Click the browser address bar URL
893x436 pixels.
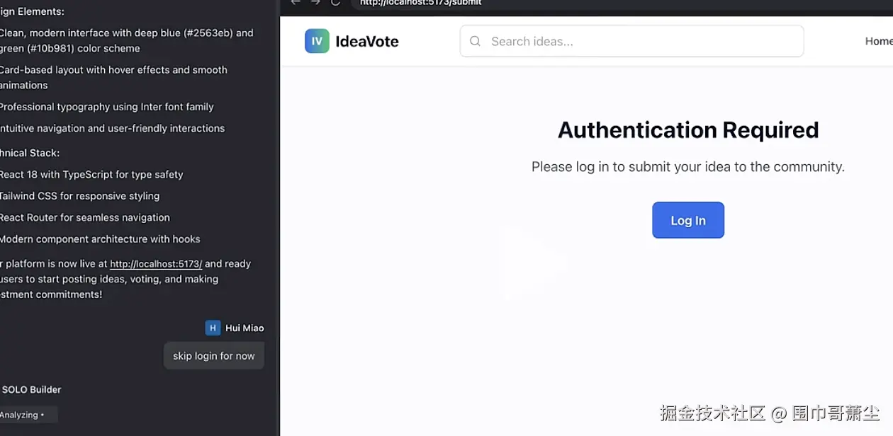[x=421, y=3]
